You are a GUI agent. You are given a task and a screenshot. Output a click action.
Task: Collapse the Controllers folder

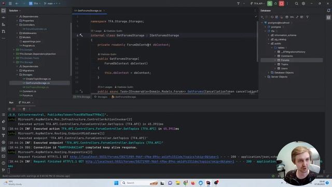tap(17, 25)
